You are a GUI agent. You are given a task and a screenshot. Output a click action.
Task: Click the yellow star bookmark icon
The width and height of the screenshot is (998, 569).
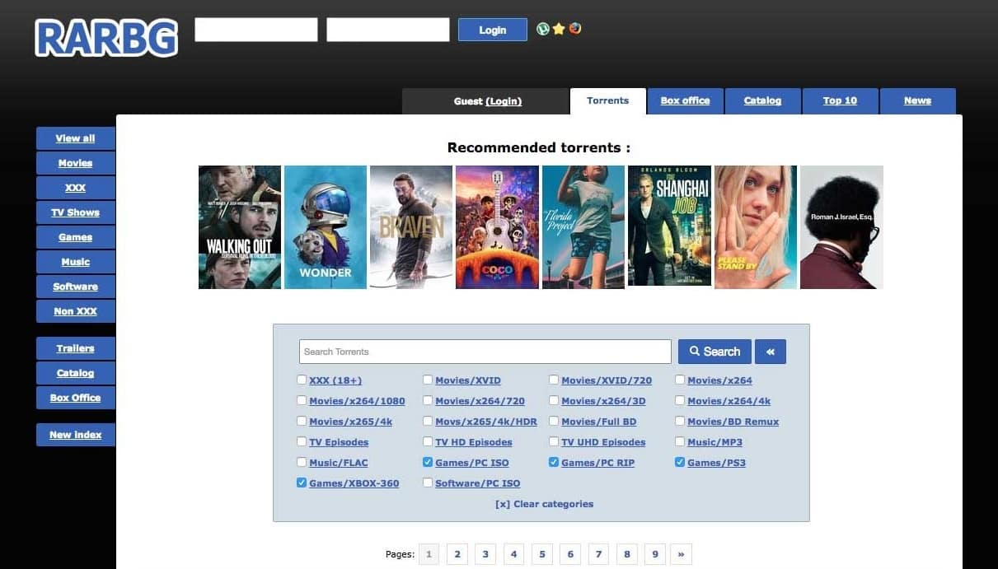559,29
